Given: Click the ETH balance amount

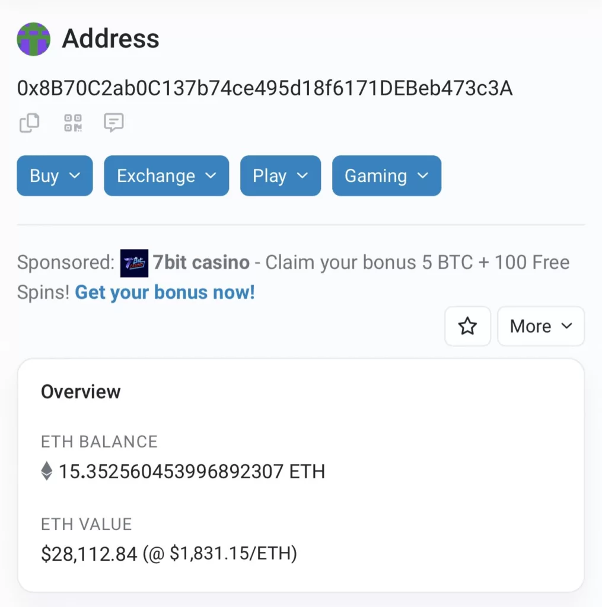Looking at the screenshot, I should [191, 472].
